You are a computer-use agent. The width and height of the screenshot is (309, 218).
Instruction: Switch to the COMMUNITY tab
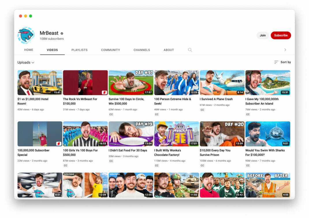[111, 50]
